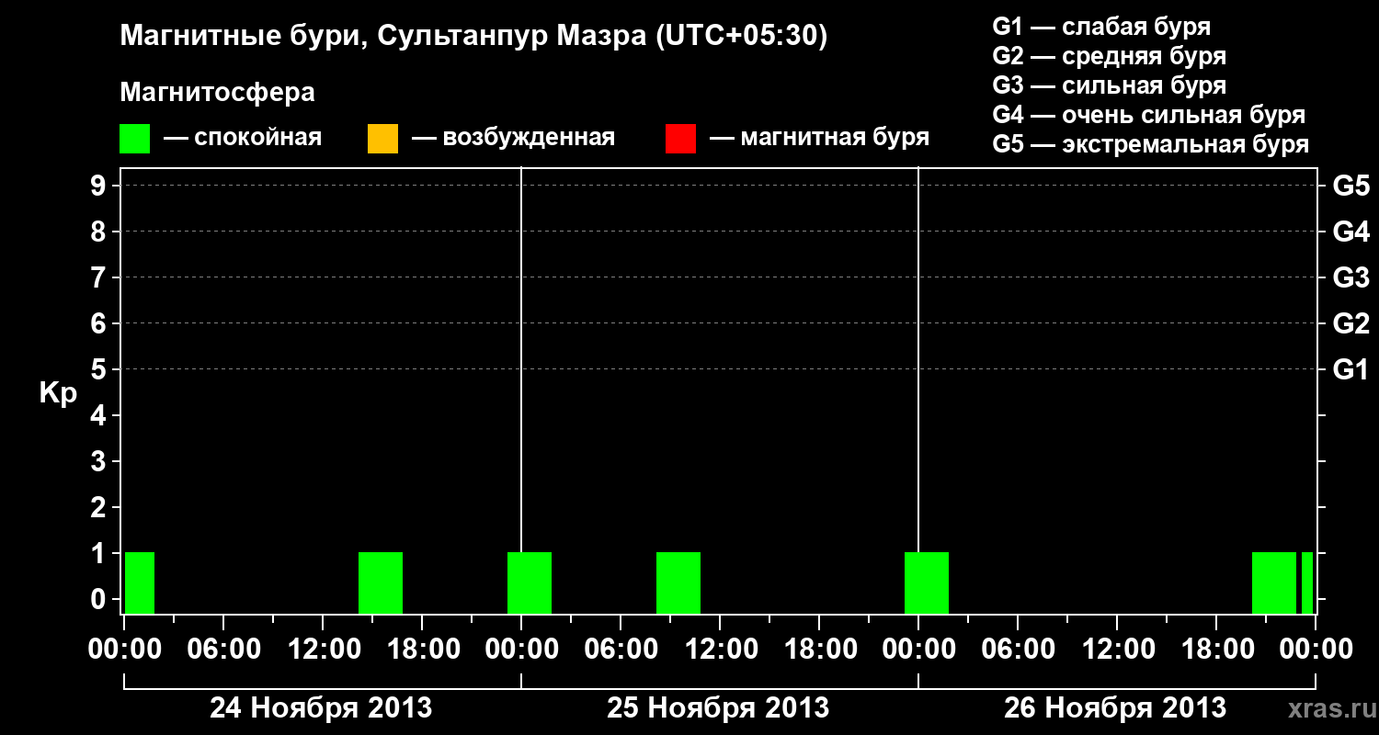Click the green bar near 09:00 on 25 Ноября
This screenshot has height=735, width=1379.
[x=678, y=582]
